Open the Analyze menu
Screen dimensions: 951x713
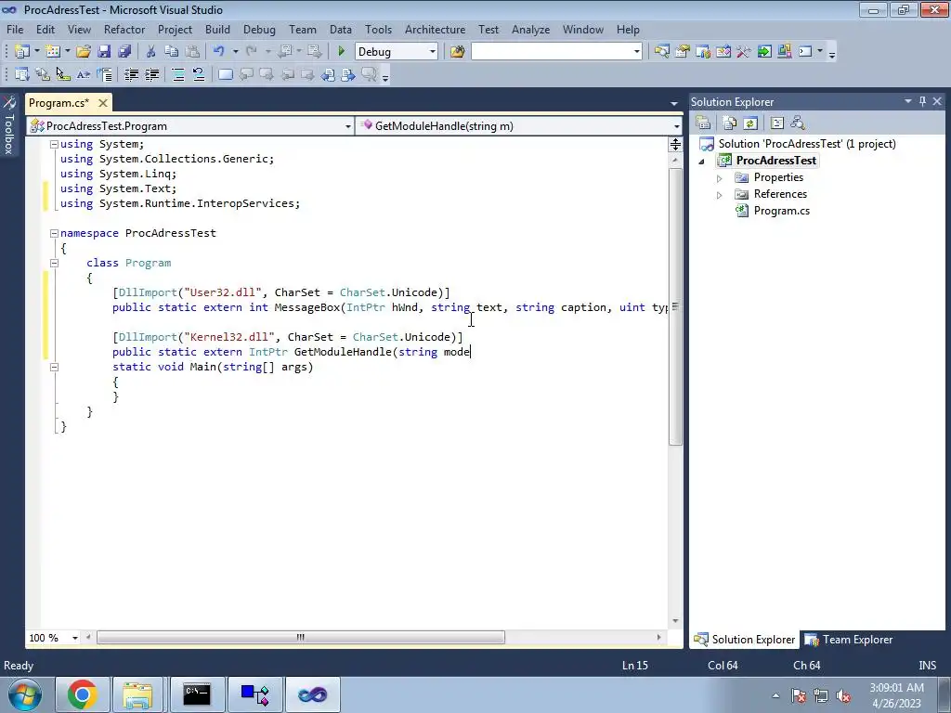(x=530, y=29)
